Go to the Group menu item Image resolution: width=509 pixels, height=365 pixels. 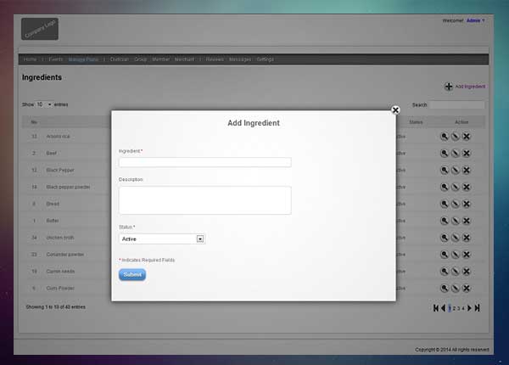(141, 59)
